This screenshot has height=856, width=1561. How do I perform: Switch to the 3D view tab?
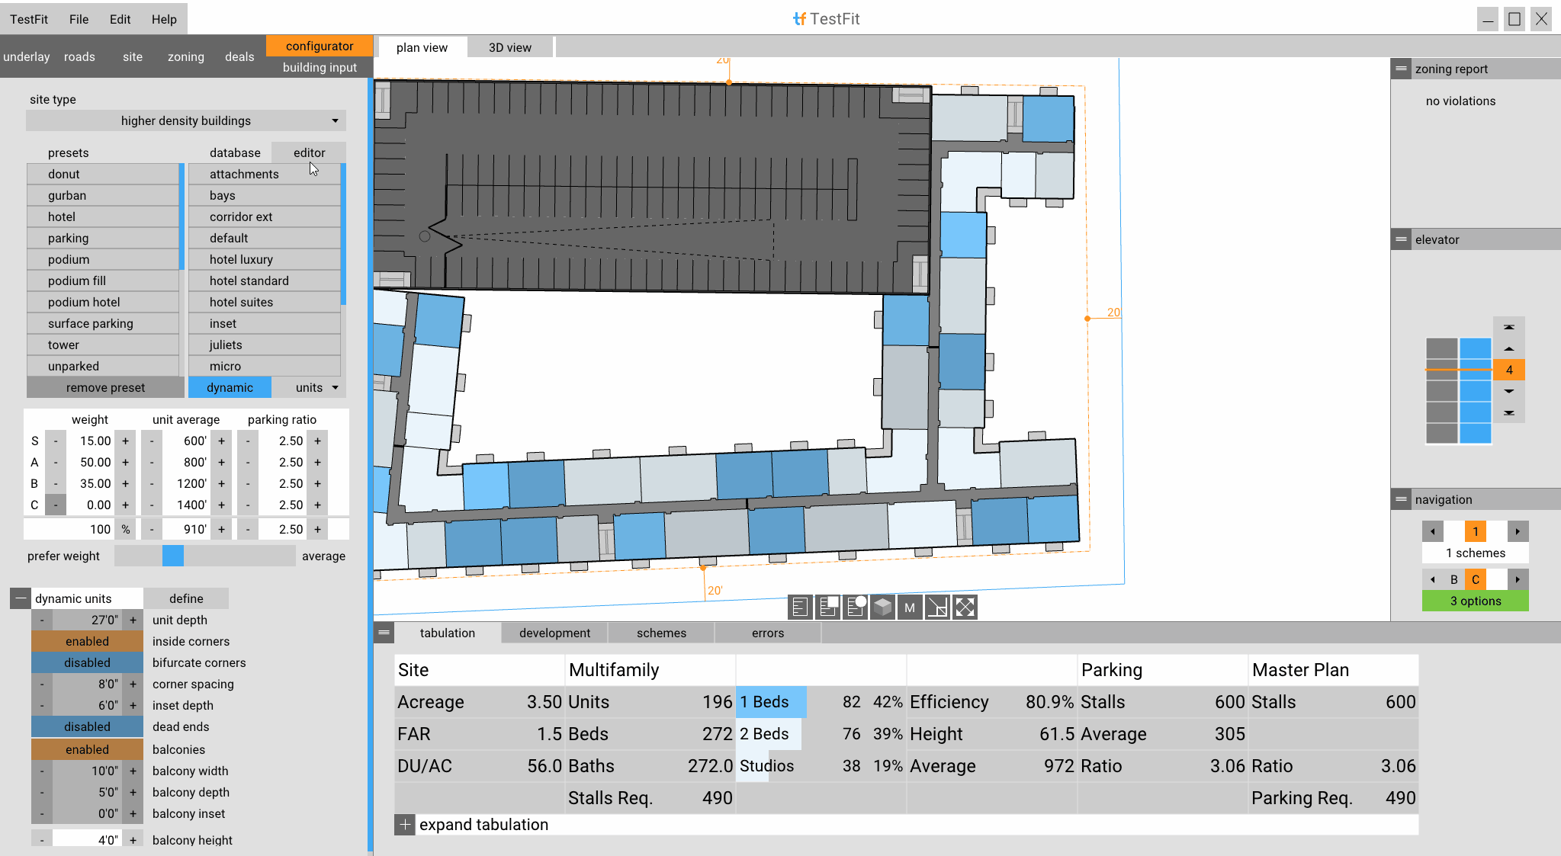(509, 47)
